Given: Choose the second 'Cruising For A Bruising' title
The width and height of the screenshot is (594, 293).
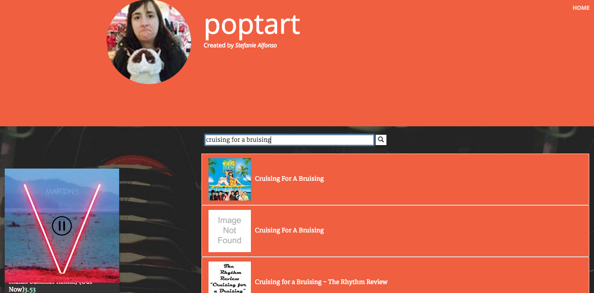Looking at the screenshot, I should [x=289, y=230].
